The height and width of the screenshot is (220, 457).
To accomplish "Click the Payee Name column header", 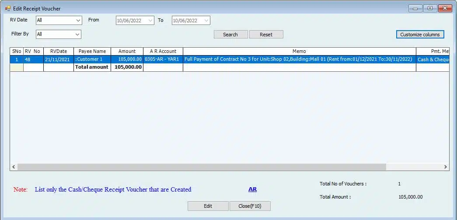I will [x=92, y=51].
